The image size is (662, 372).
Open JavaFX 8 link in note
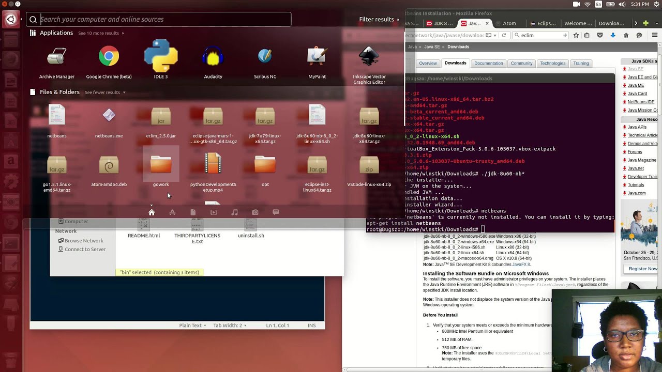point(520,265)
